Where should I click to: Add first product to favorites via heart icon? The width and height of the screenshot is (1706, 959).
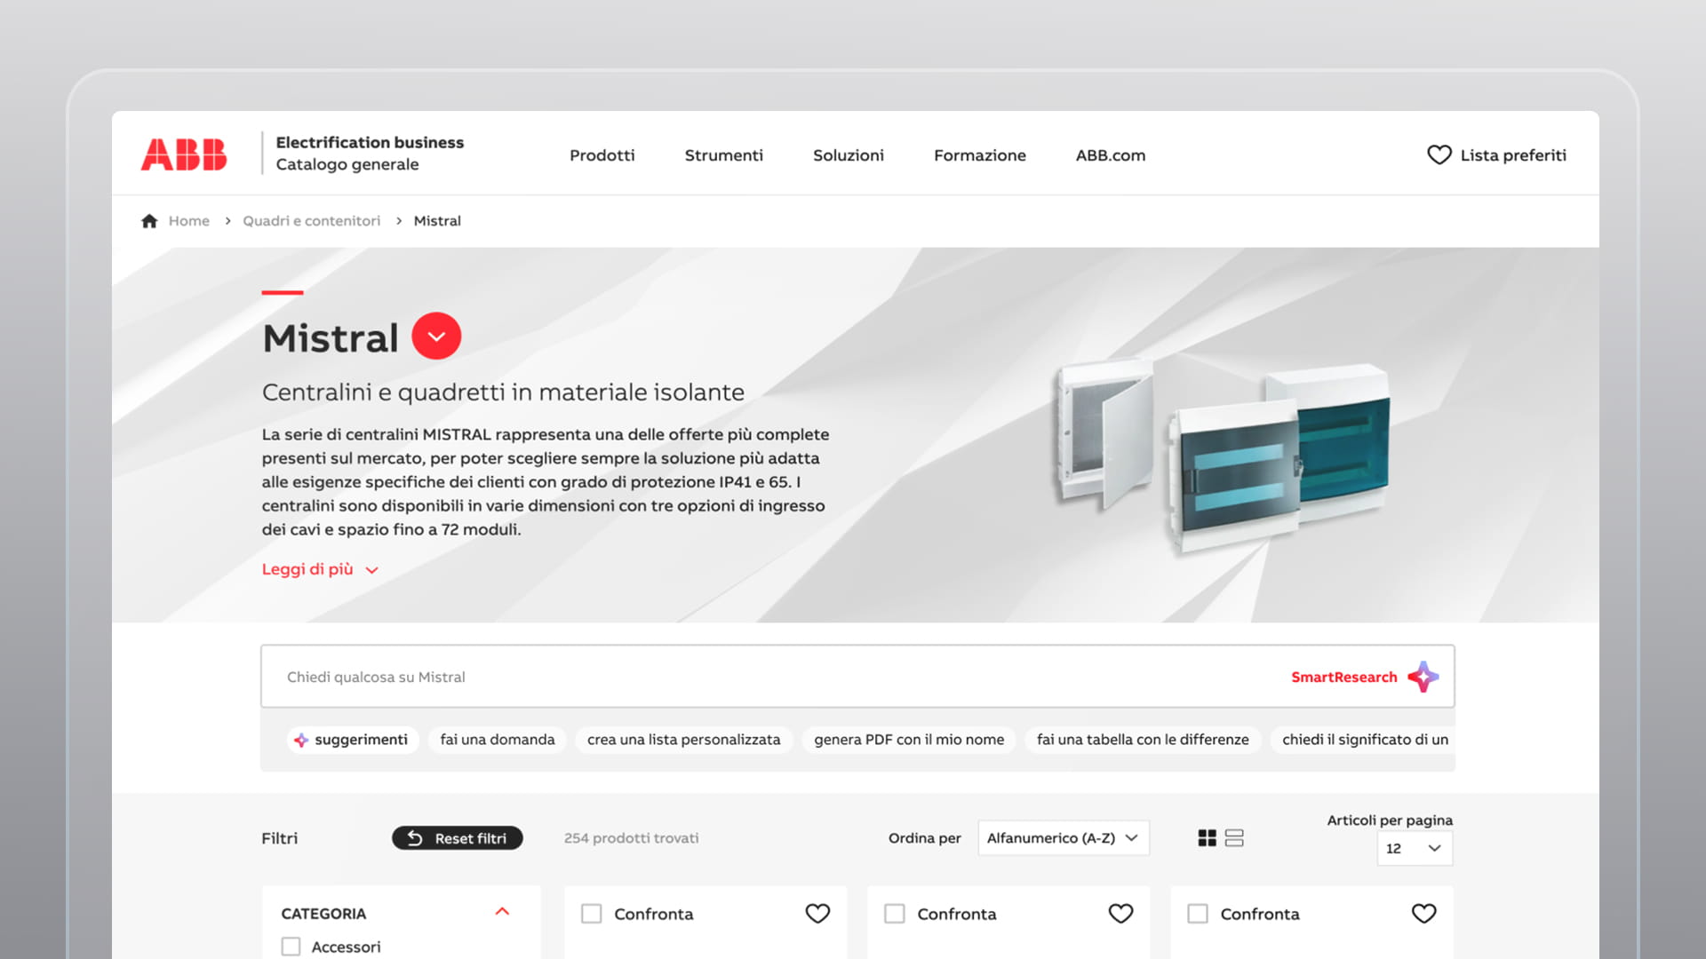pyautogui.click(x=817, y=913)
